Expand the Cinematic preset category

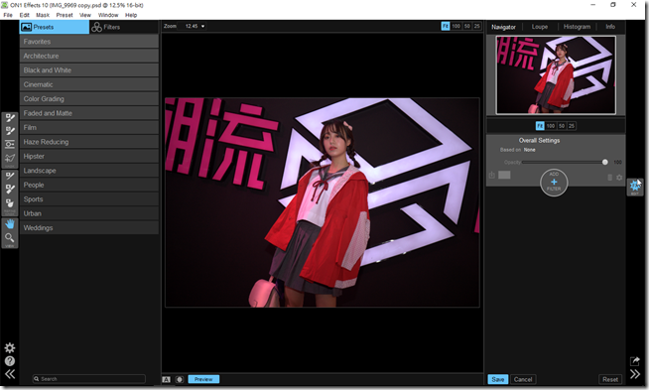89,84
